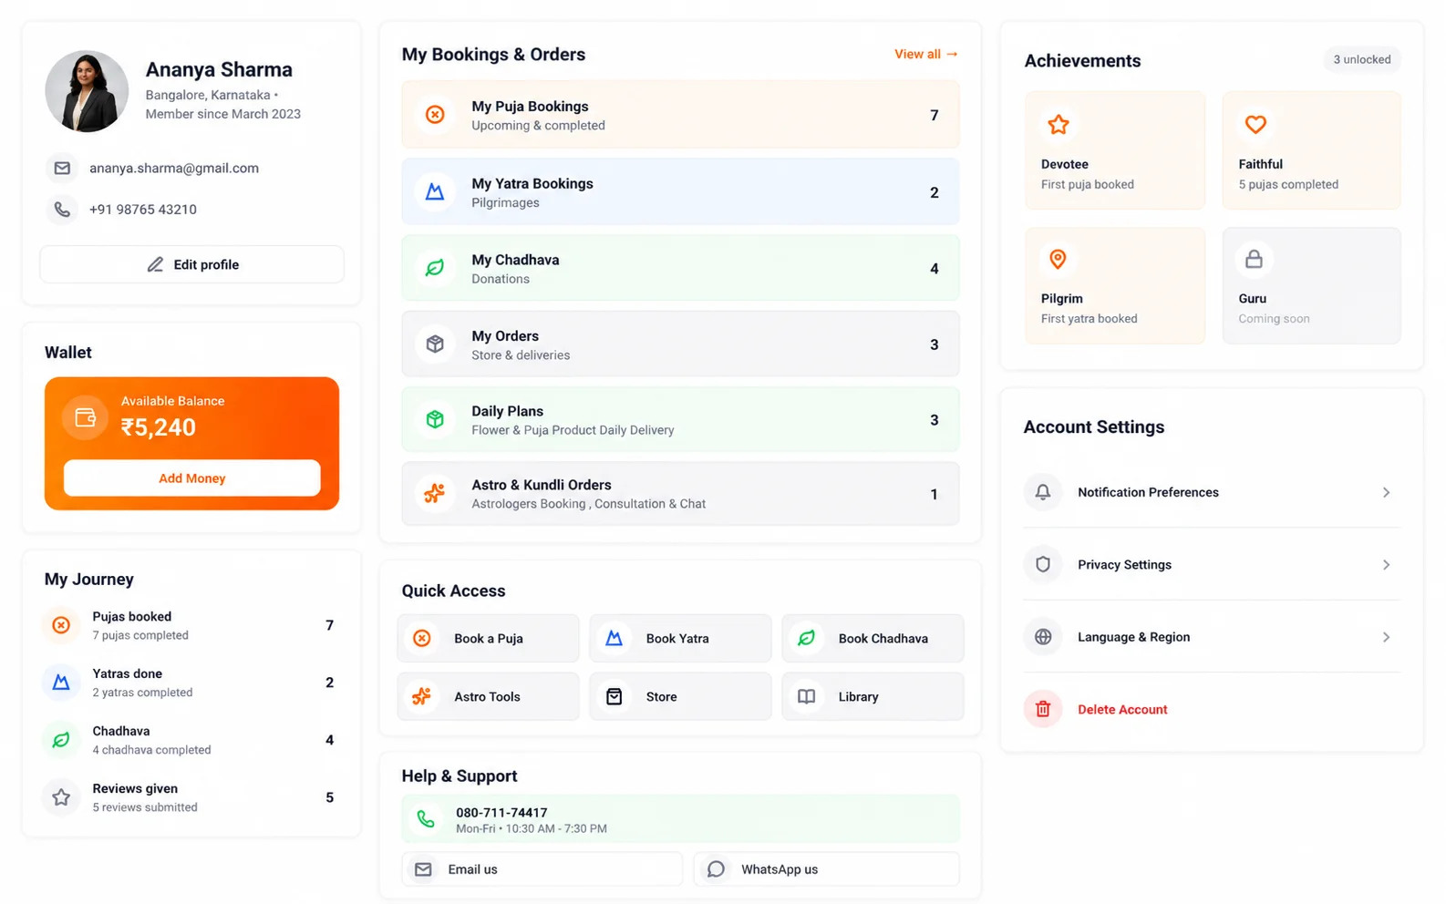Click the Pilgrim achievement card title

[1062, 298]
